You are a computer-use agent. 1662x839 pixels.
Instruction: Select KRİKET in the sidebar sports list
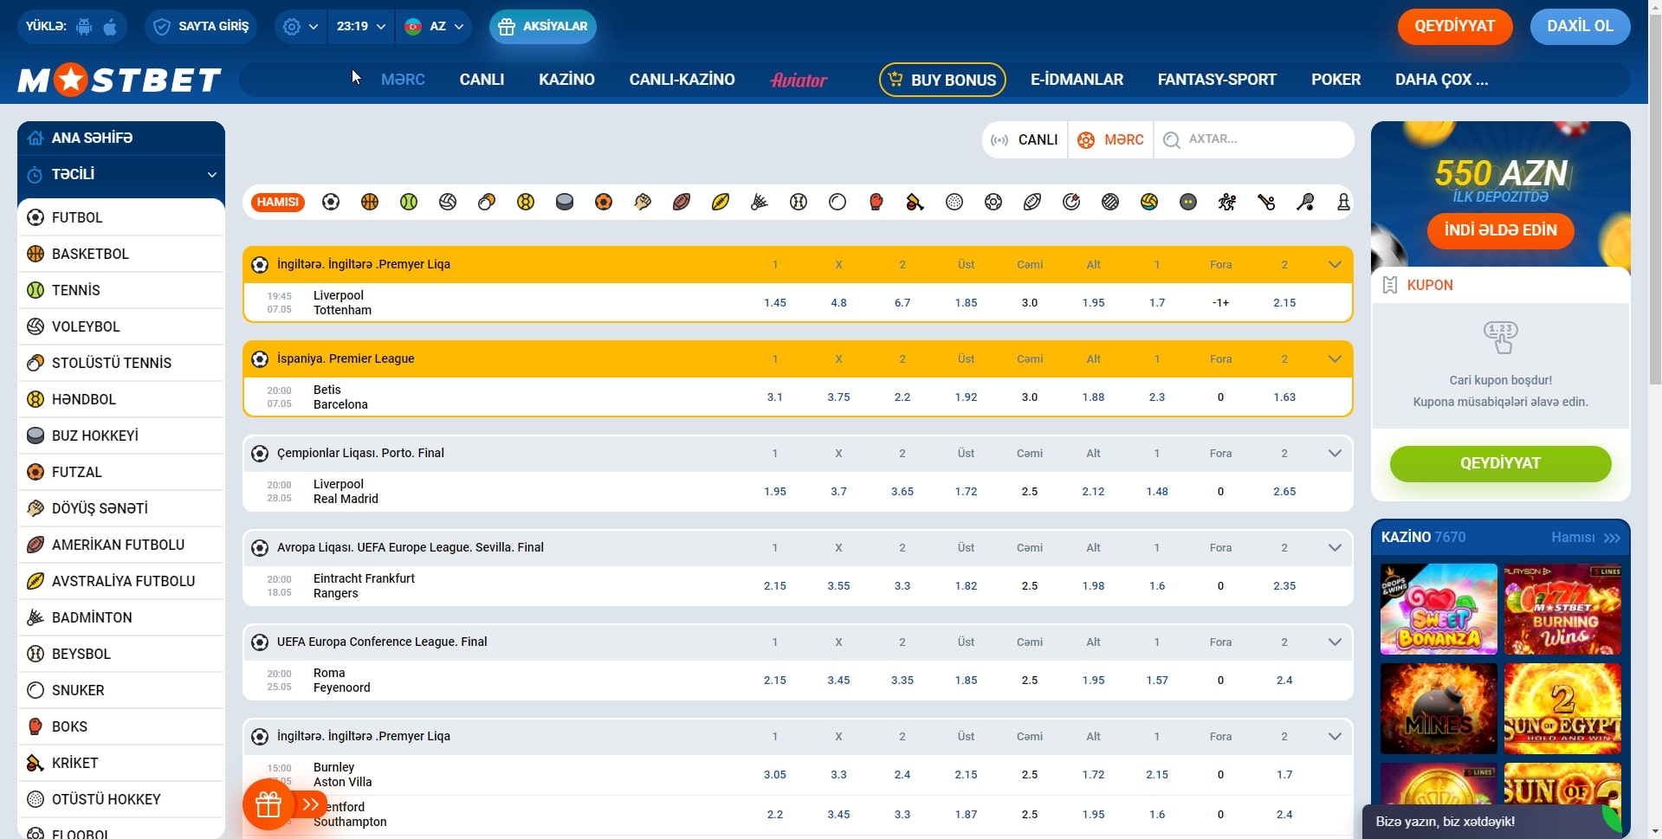tap(121, 763)
